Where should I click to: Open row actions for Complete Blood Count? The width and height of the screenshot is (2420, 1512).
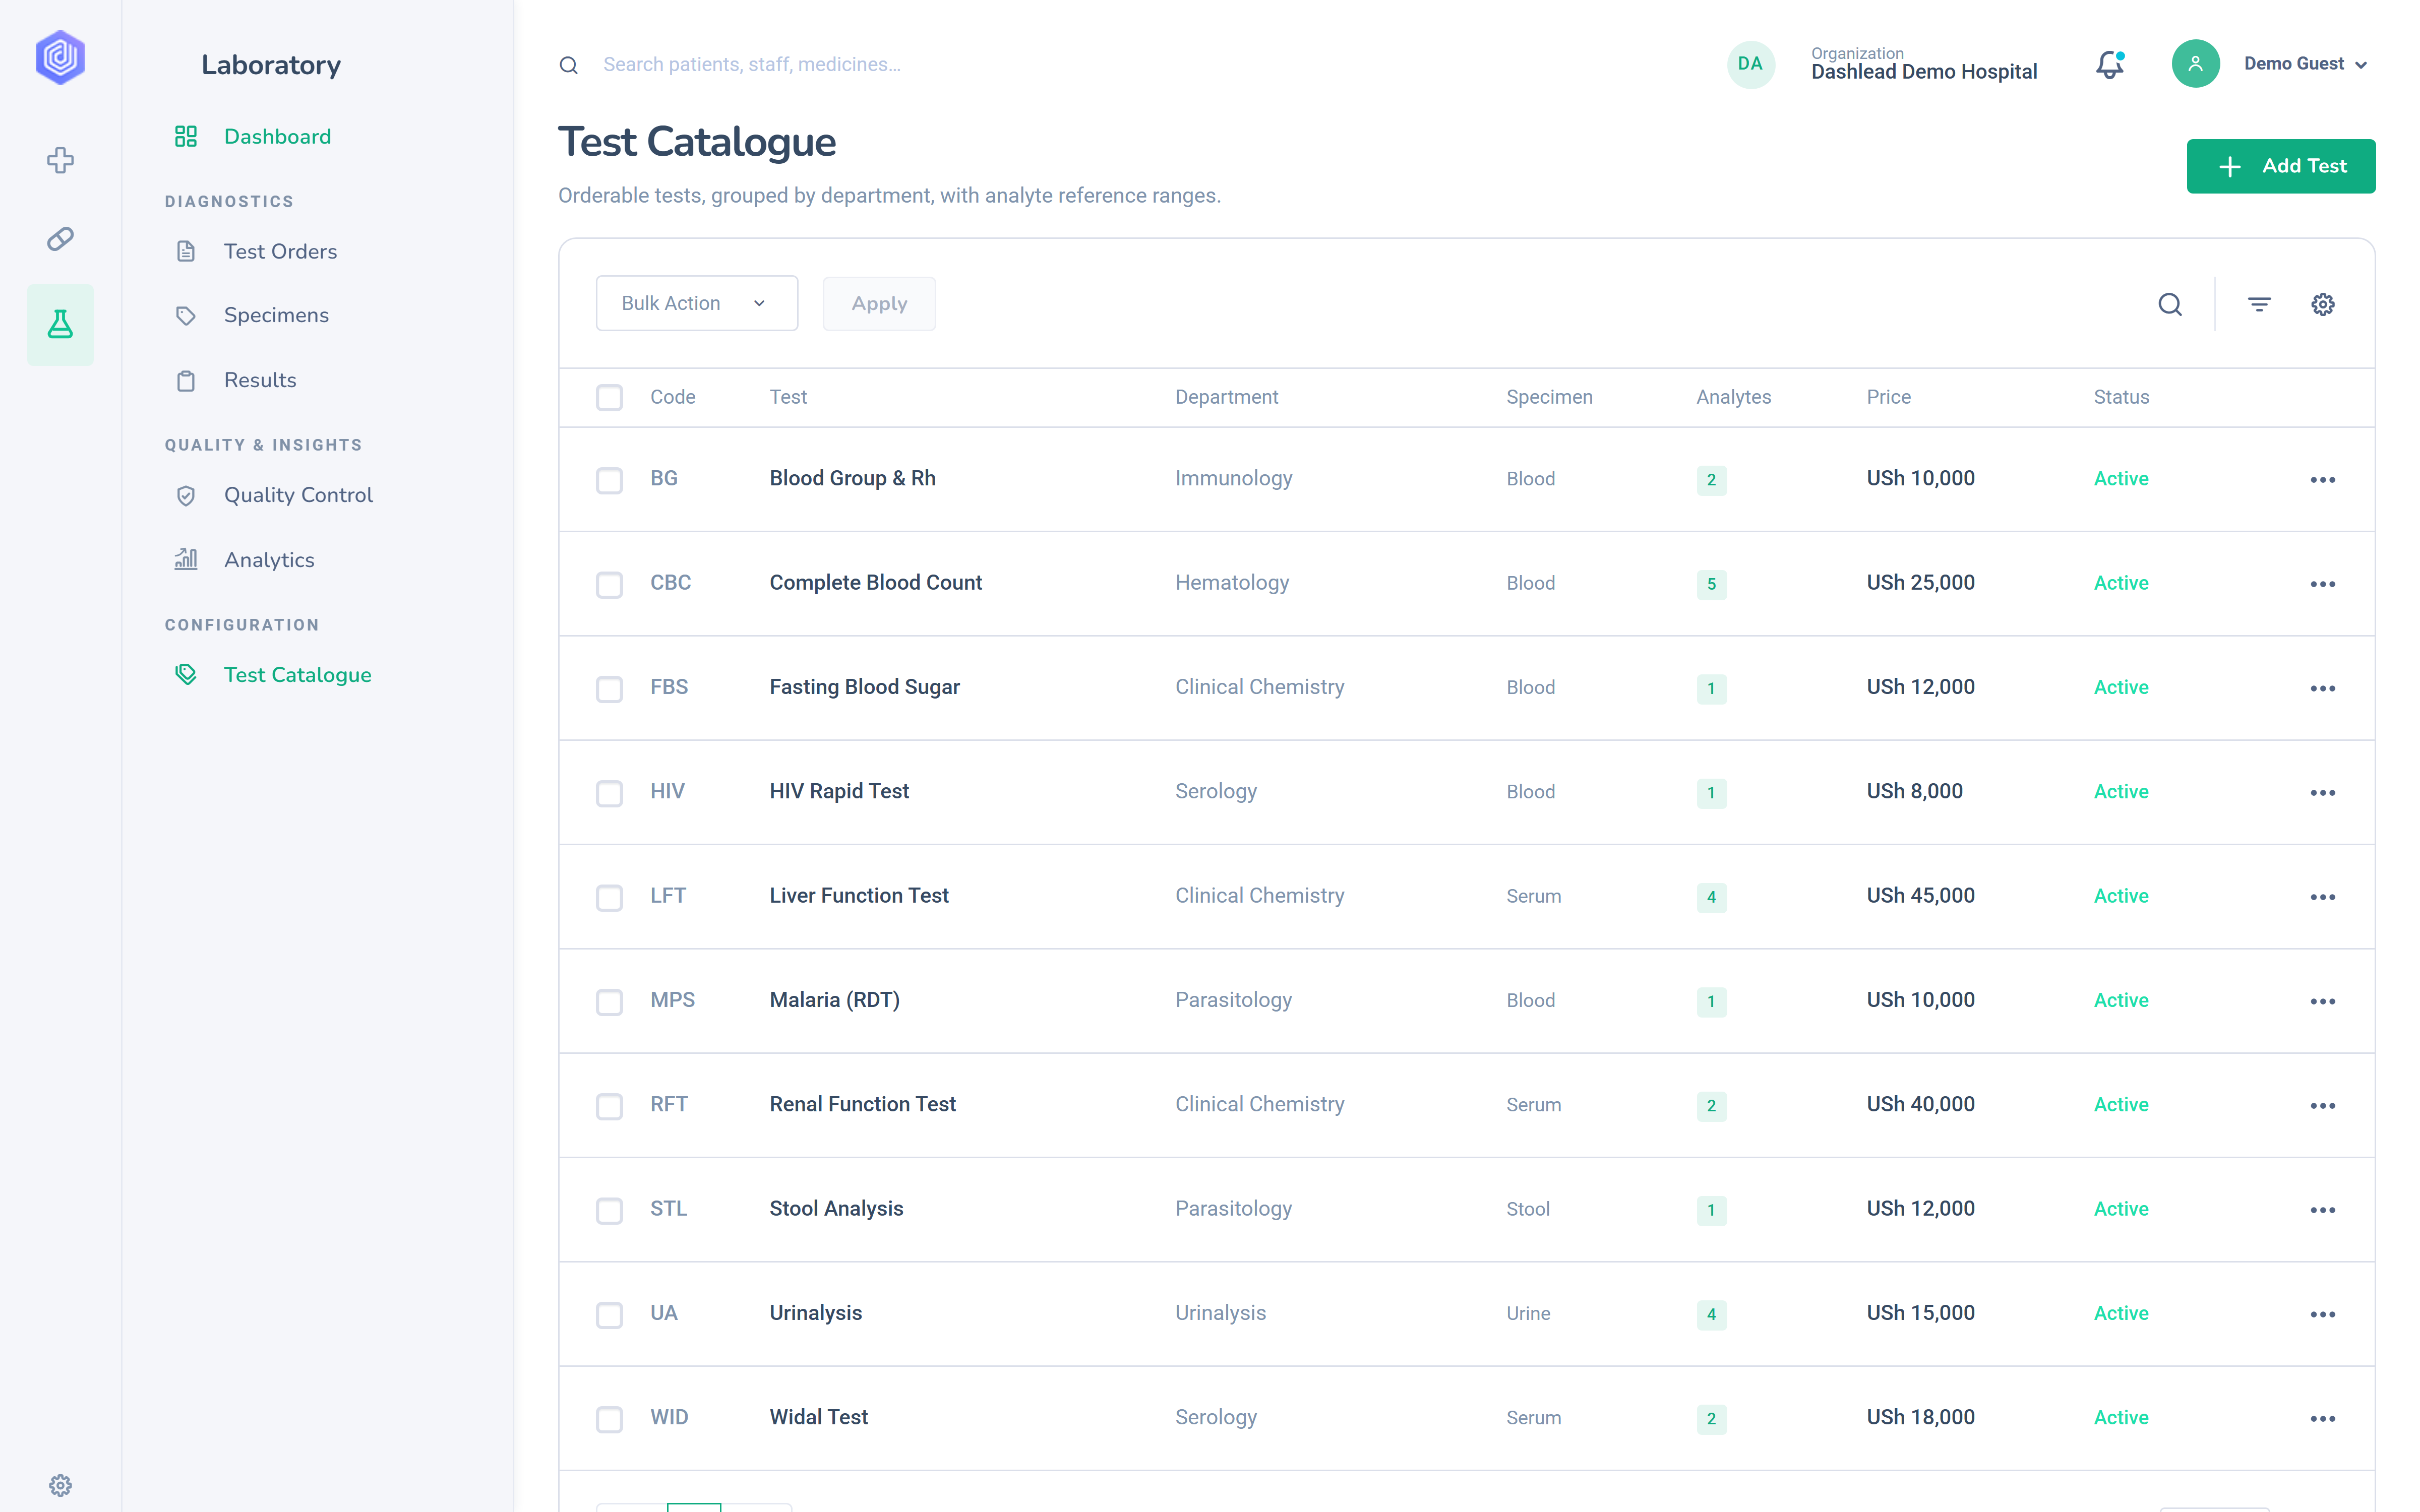[2323, 584]
